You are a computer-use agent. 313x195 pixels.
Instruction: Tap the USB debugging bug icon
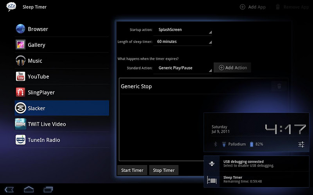point(212,163)
